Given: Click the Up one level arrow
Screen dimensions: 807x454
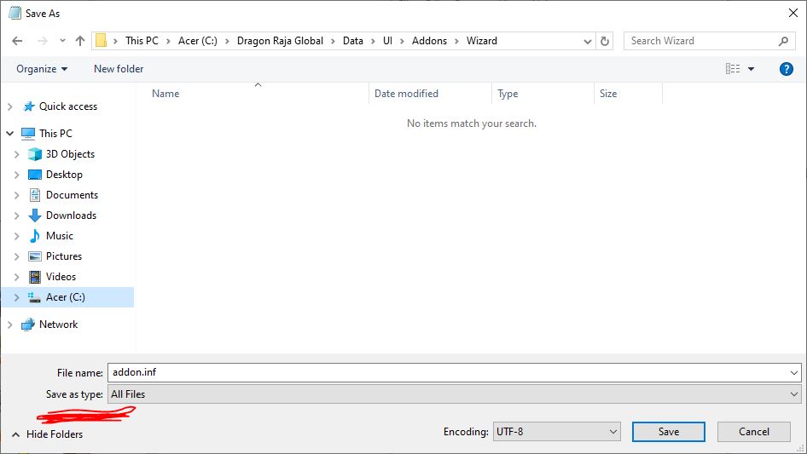Looking at the screenshot, I should pyautogui.click(x=80, y=41).
